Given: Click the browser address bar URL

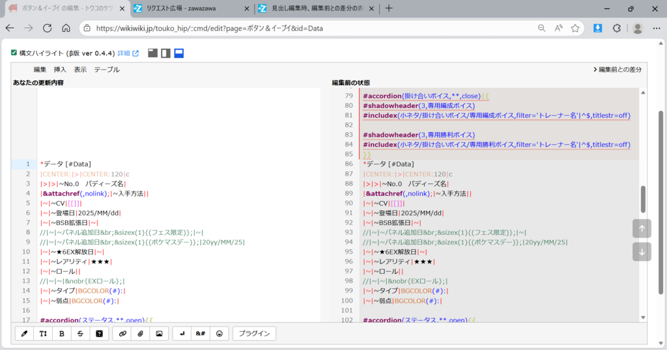Looking at the screenshot, I should pyautogui.click(x=210, y=29).
